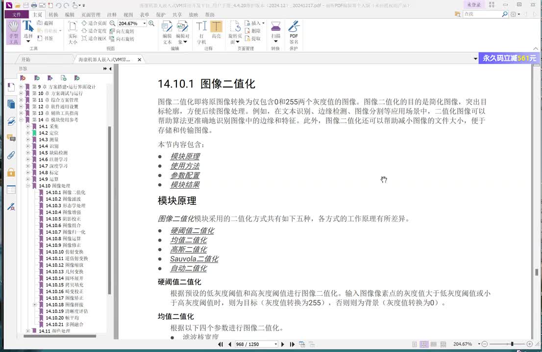Choose Fit Visible (适合视区)
The width and height of the screenshot is (542, 352).
click(94, 38)
